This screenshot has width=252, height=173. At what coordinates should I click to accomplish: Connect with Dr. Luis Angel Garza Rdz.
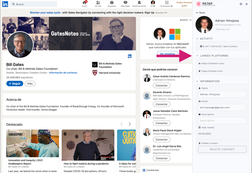click(161, 158)
